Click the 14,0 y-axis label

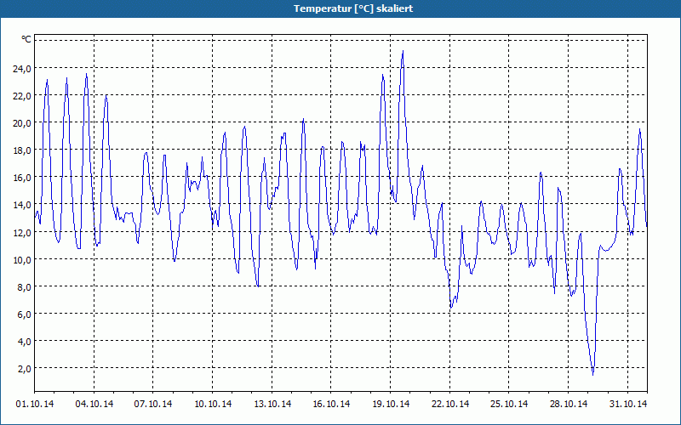tap(23, 205)
